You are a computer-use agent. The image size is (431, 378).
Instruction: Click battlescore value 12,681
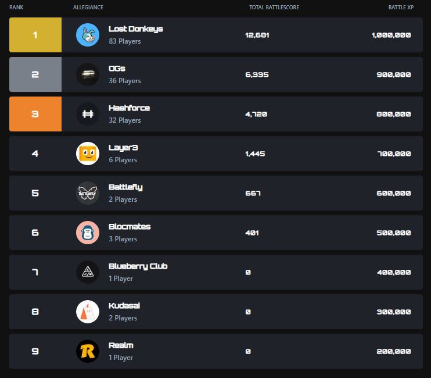[x=257, y=35]
